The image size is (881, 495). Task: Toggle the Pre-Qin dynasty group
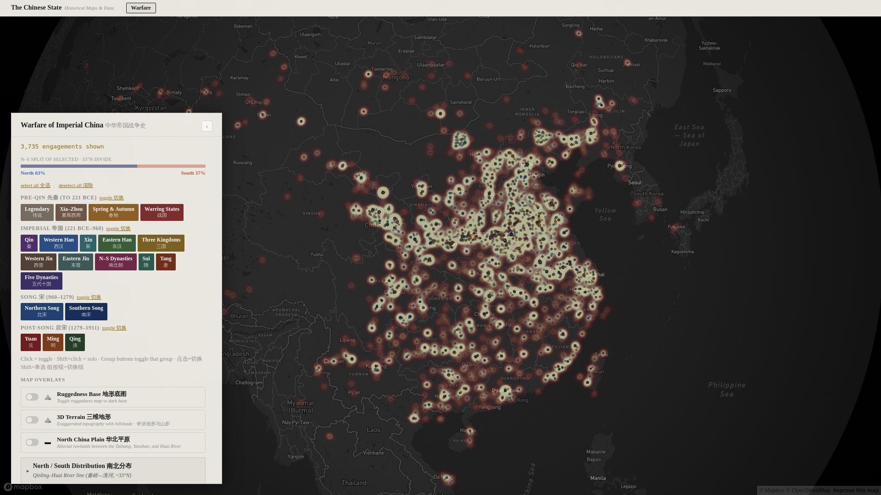[x=112, y=198]
